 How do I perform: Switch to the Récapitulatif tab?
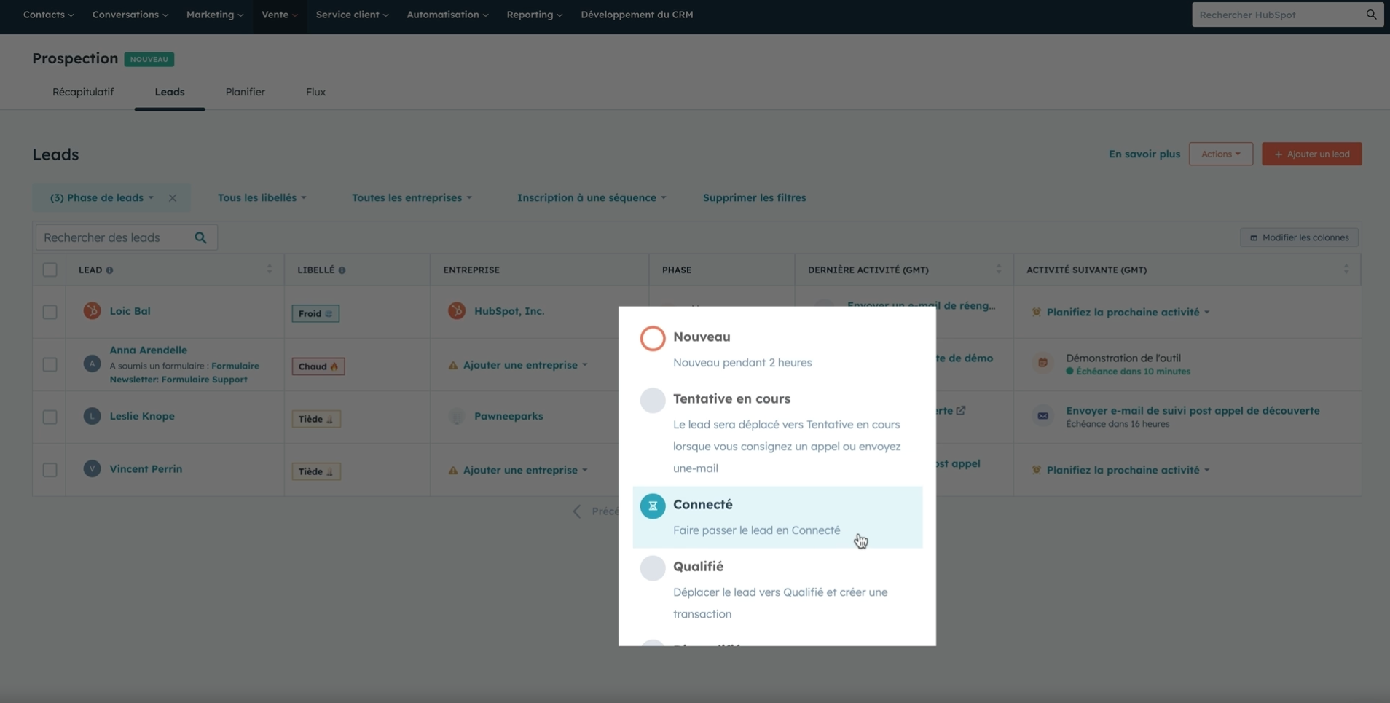(x=83, y=92)
